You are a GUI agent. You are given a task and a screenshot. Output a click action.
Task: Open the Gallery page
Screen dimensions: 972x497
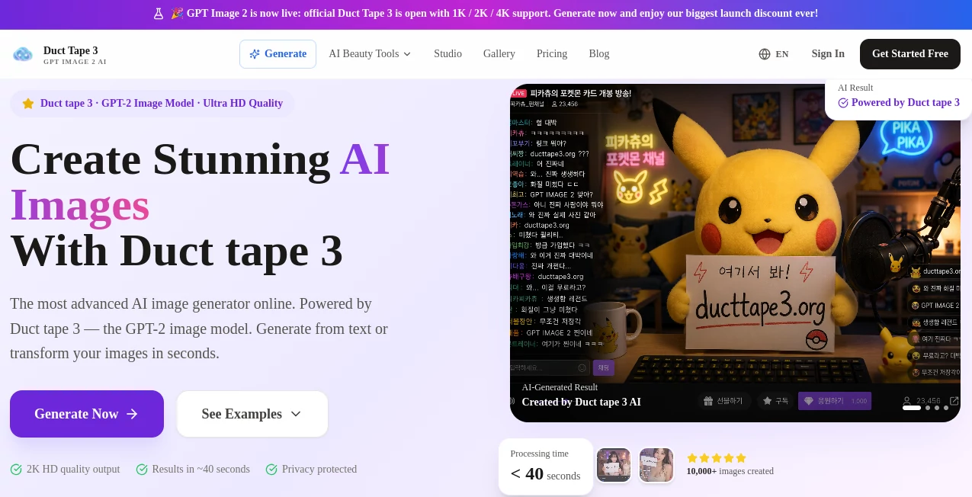(x=499, y=54)
